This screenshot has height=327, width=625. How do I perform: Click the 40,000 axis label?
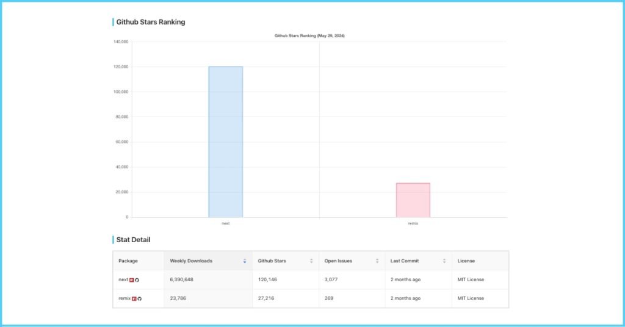[122, 167]
